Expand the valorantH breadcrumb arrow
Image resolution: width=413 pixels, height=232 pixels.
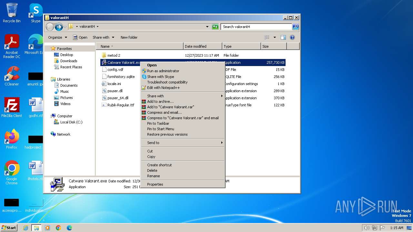[x=97, y=27]
